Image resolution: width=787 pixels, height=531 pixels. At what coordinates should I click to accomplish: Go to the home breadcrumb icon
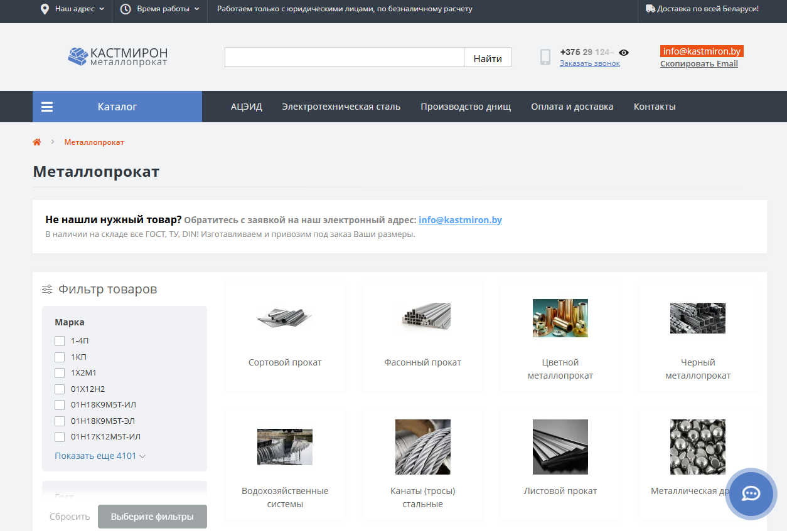coord(37,142)
